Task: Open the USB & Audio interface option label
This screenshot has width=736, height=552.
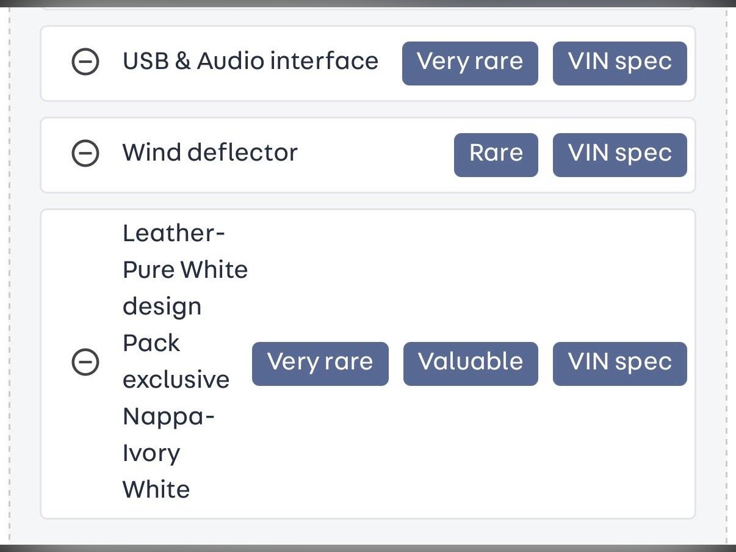Action: pos(250,62)
